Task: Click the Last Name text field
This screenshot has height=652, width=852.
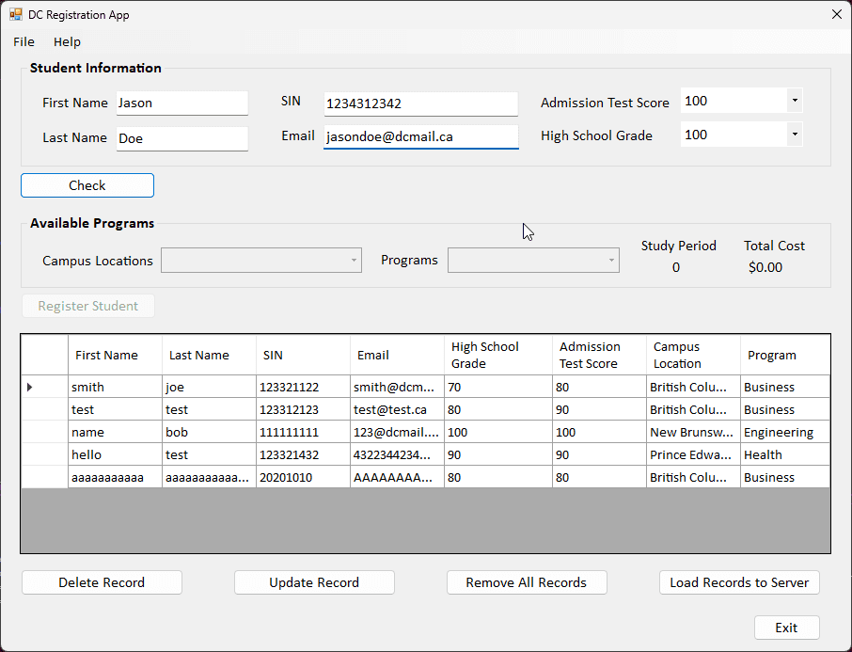Action: tap(181, 138)
